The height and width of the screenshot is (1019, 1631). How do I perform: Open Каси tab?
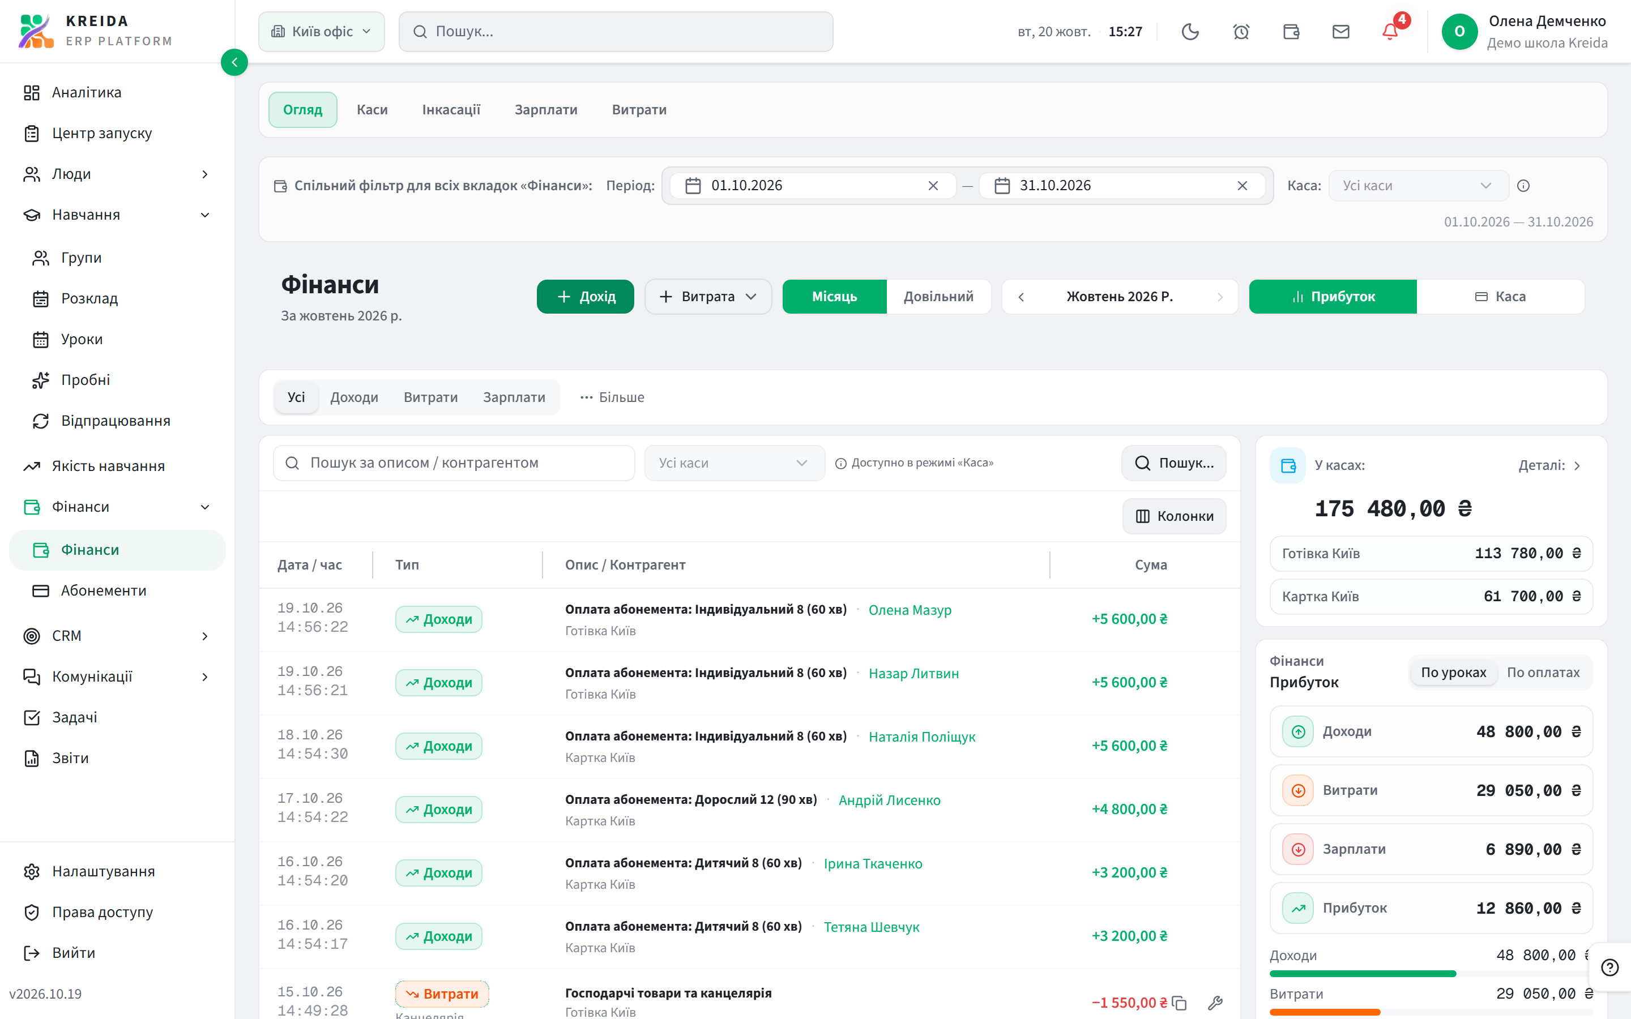click(372, 110)
